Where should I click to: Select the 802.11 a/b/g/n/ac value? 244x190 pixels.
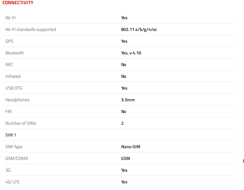pos(139,29)
